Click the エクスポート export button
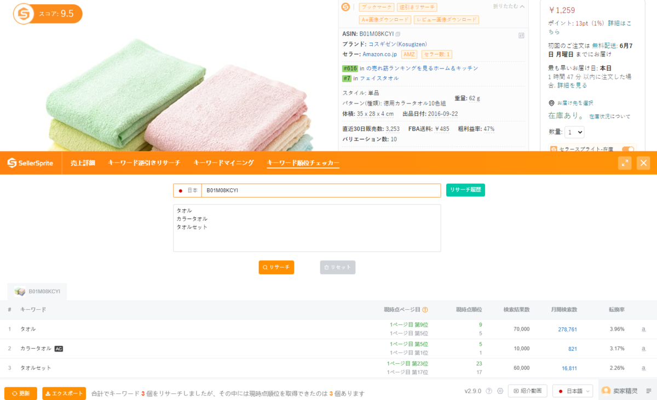 point(64,393)
